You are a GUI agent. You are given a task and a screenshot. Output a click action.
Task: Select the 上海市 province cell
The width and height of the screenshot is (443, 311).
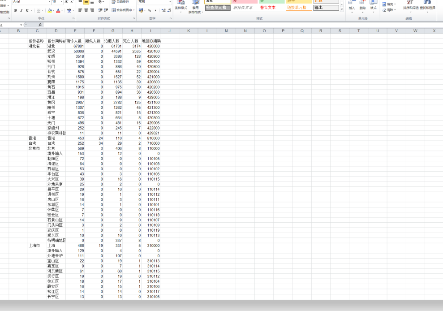(37, 246)
